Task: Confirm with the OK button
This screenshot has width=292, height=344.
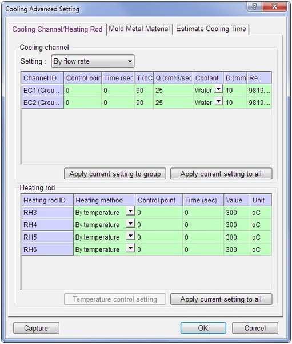Action: click(x=203, y=328)
